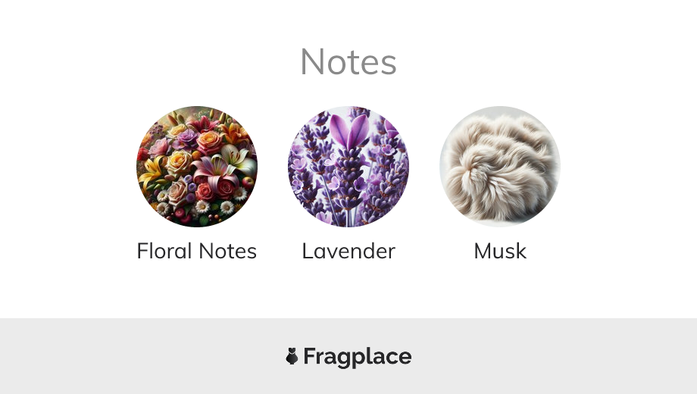Screen dimensions: 697x394
Task: Click the Fragplace perfume bottle icon
Action: (x=292, y=356)
